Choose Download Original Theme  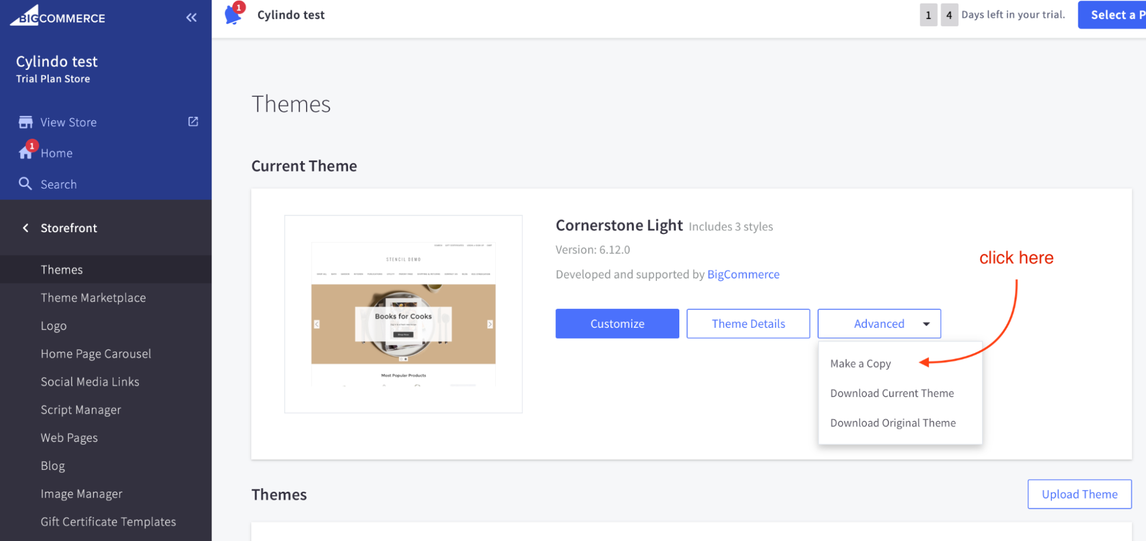(x=893, y=423)
